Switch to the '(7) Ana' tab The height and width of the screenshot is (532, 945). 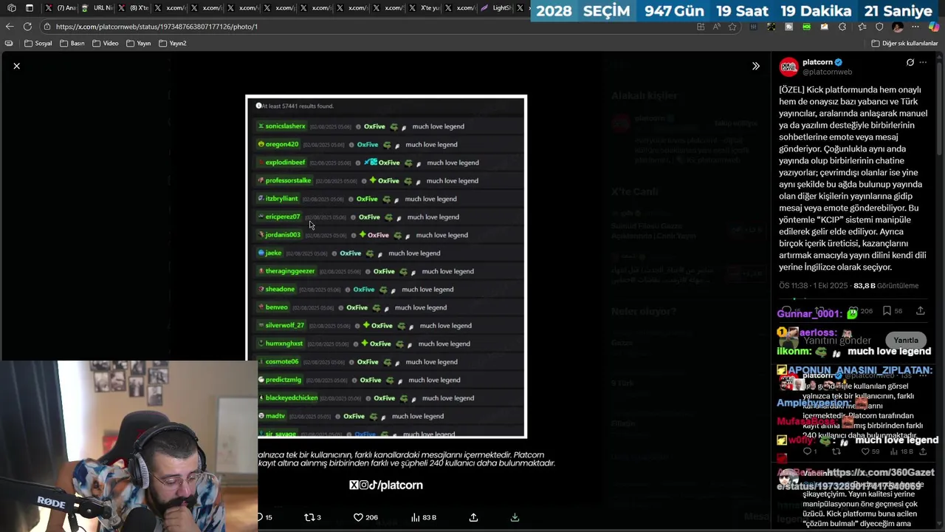61,8
